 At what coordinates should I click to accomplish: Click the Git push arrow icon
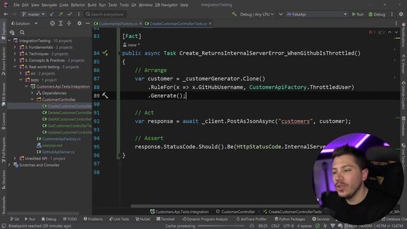[60, 14]
